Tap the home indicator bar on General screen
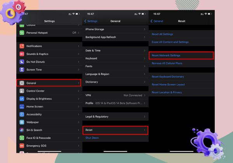The image size is (233, 163). (x=115, y=151)
